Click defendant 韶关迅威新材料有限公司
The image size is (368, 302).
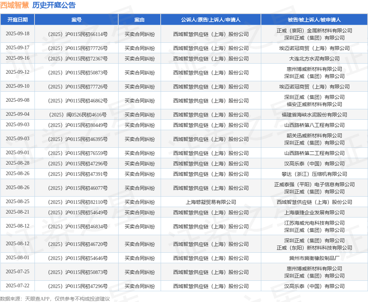click(314, 136)
